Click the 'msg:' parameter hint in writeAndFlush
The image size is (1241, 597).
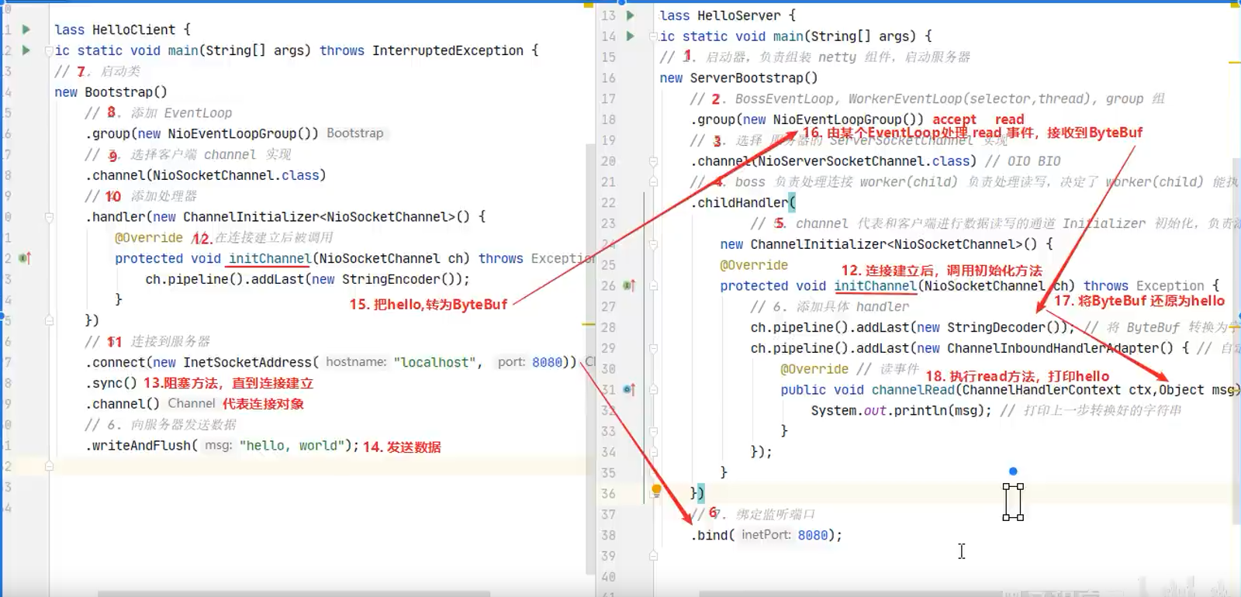pyautogui.click(x=218, y=445)
